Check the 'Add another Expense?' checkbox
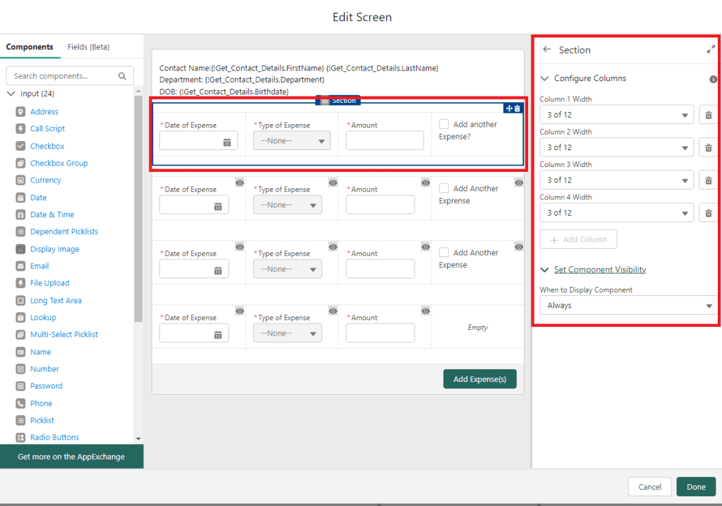 click(444, 125)
